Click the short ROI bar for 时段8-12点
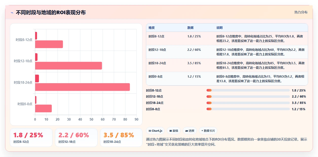The height and width of the screenshot is (157, 318). click(36, 36)
